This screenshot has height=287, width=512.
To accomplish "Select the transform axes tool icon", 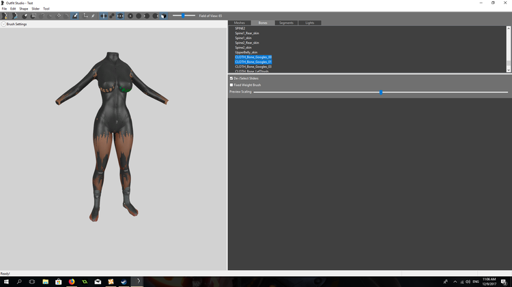I will (85, 16).
